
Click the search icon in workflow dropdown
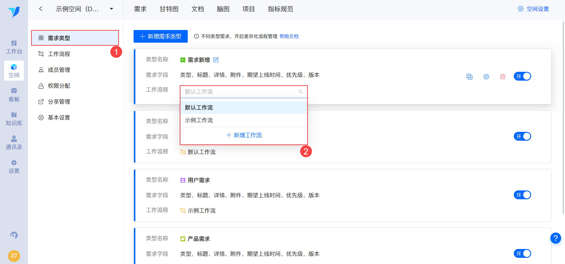[x=300, y=92]
